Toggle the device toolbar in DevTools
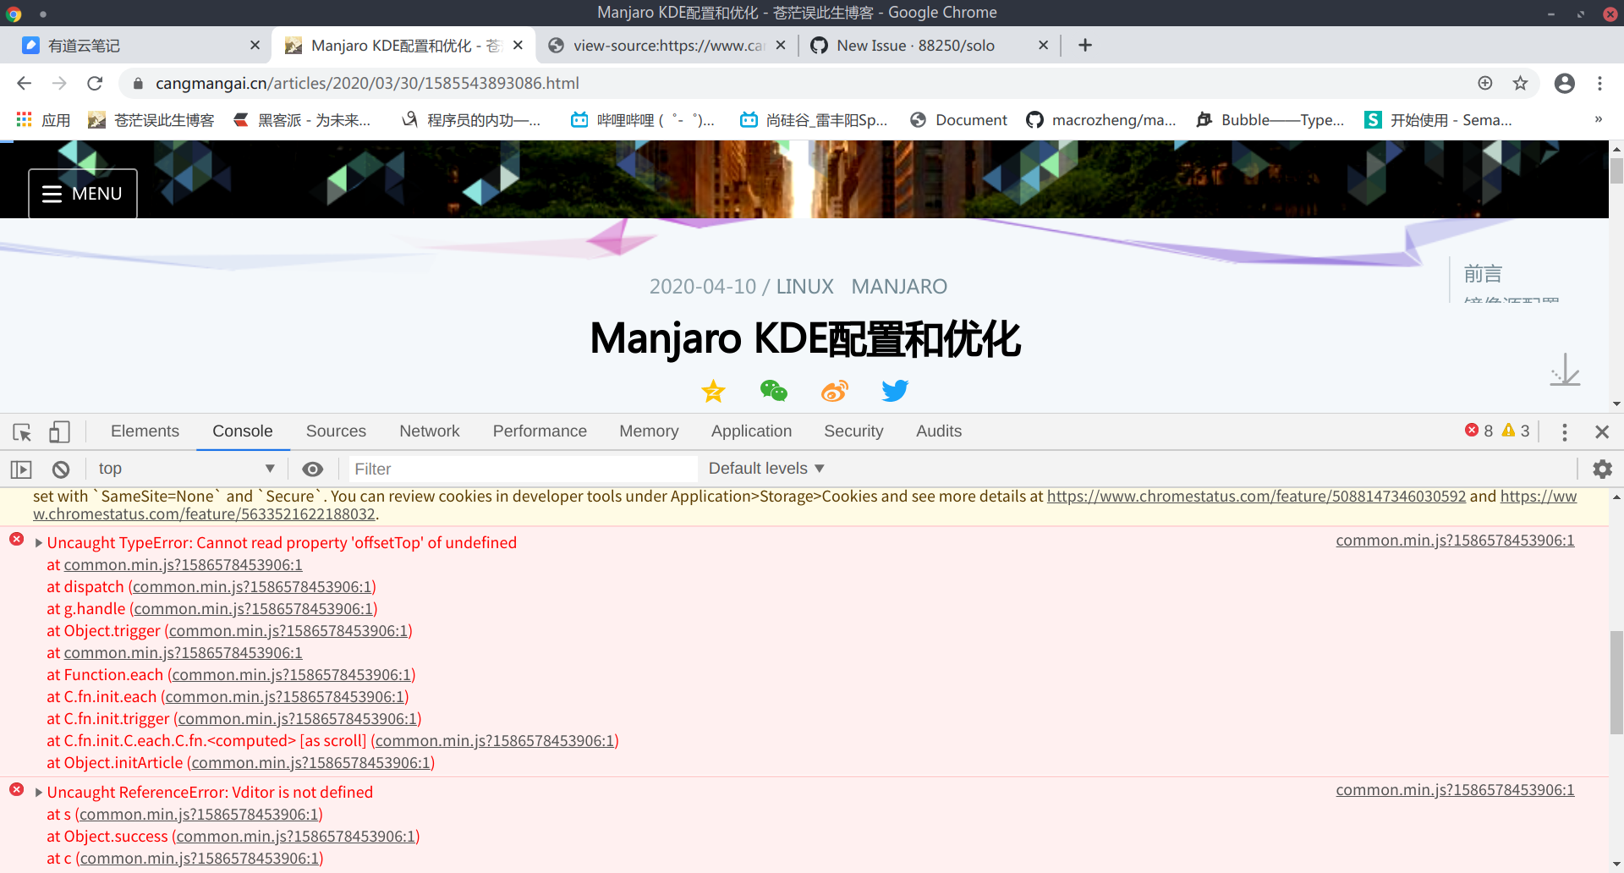Image resolution: width=1624 pixels, height=873 pixels. [x=59, y=432]
